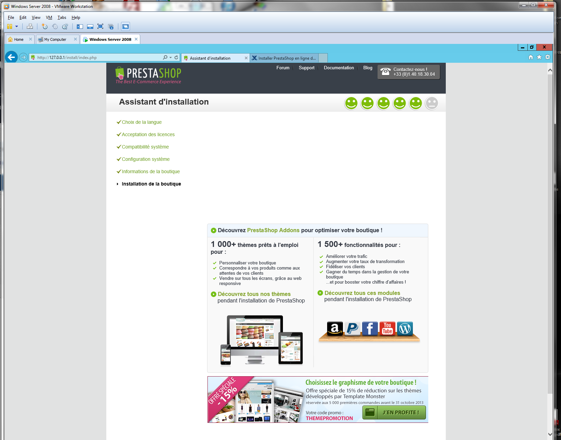Follow the PrestaShop Addons link
Viewport: 561px width, 440px height.
273,230
